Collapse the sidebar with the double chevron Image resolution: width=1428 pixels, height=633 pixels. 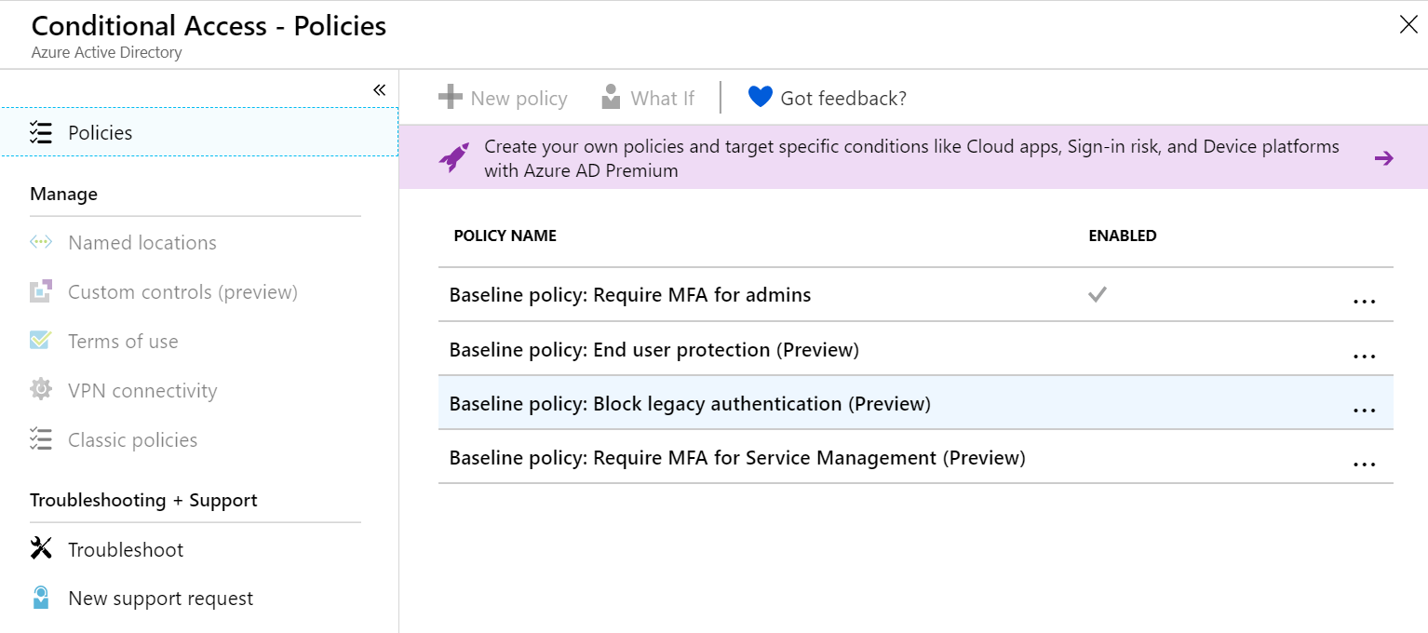pyautogui.click(x=379, y=90)
